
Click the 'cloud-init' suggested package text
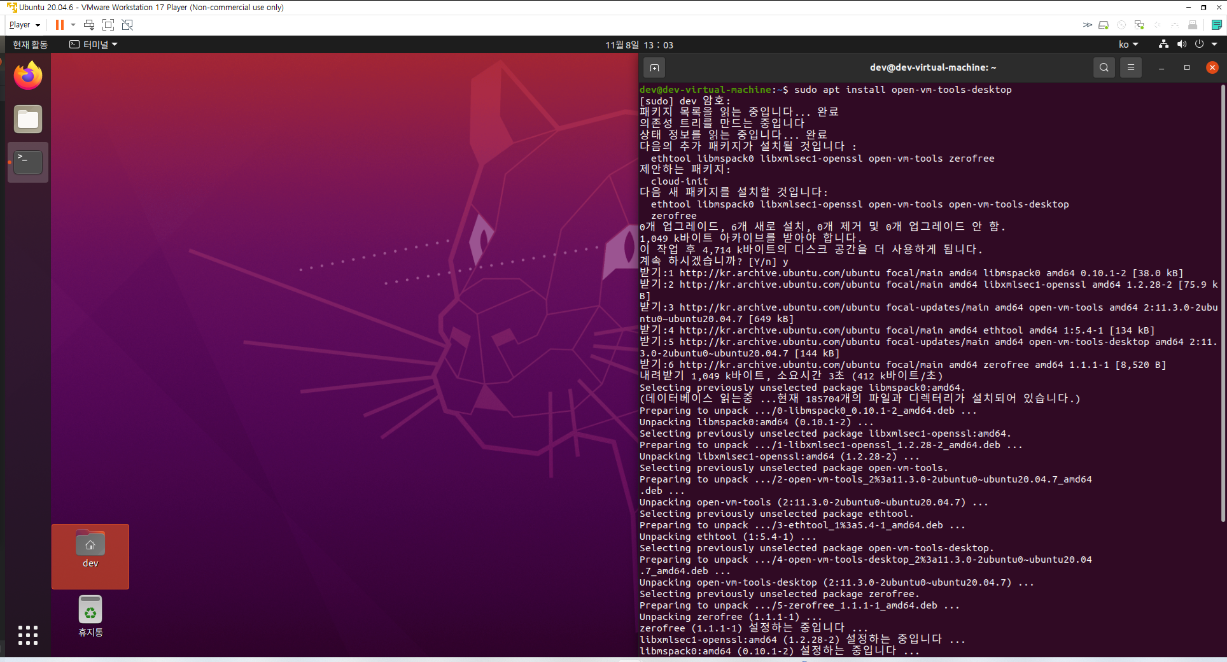679,181
